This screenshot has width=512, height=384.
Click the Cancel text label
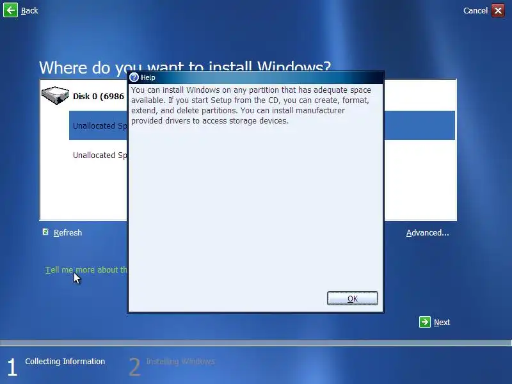pyautogui.click(x=475, y=11)
